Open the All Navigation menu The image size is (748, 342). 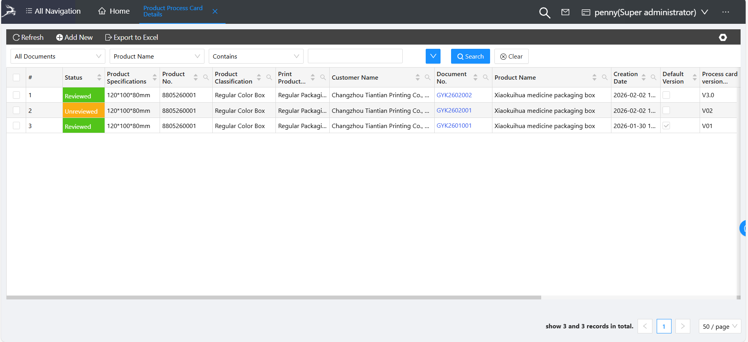[53, 11]
